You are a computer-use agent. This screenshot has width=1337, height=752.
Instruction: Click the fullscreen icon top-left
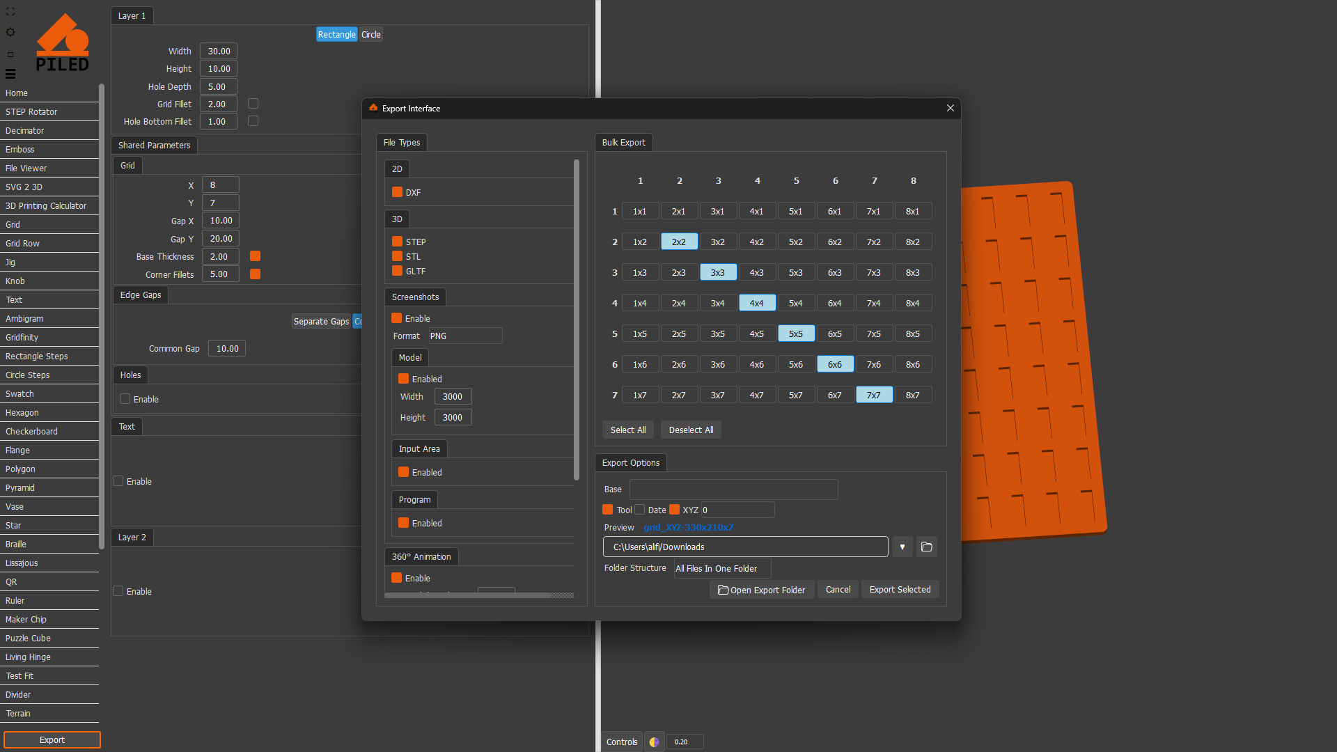click(10, 11)
